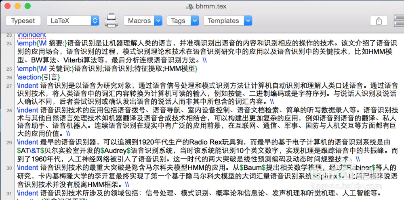Click the \noindent command on line 23
The height and width of the screenshot is (200, 404).
coord(32,35)
